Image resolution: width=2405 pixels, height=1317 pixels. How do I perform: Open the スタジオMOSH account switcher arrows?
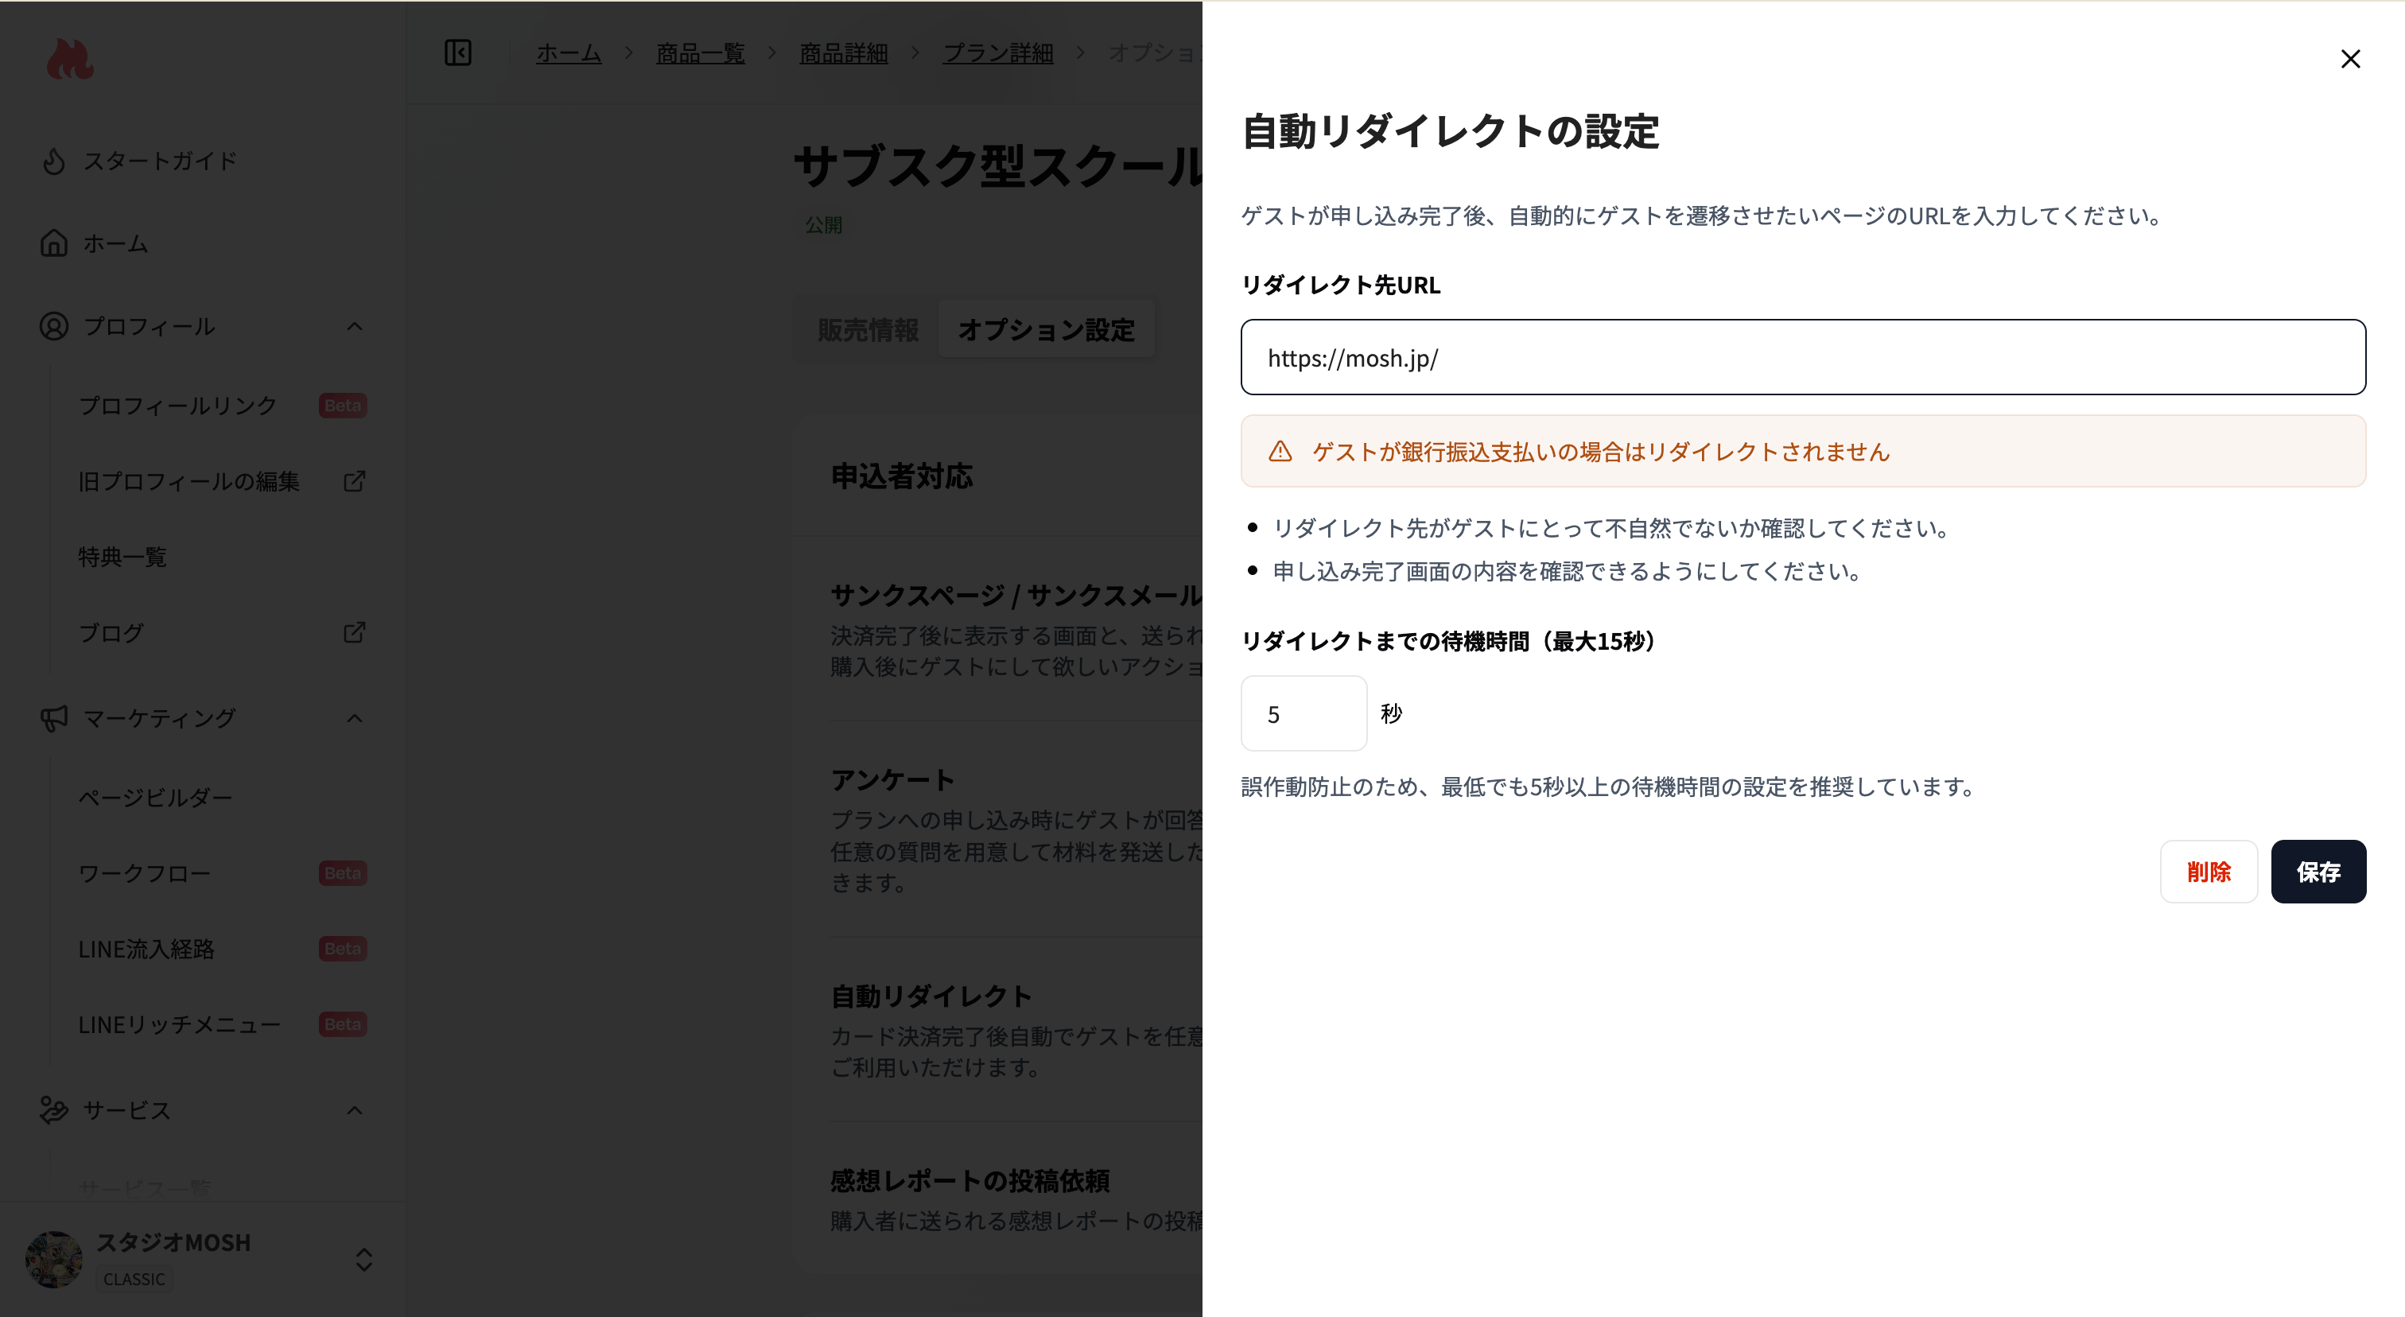pos(364,1259)
